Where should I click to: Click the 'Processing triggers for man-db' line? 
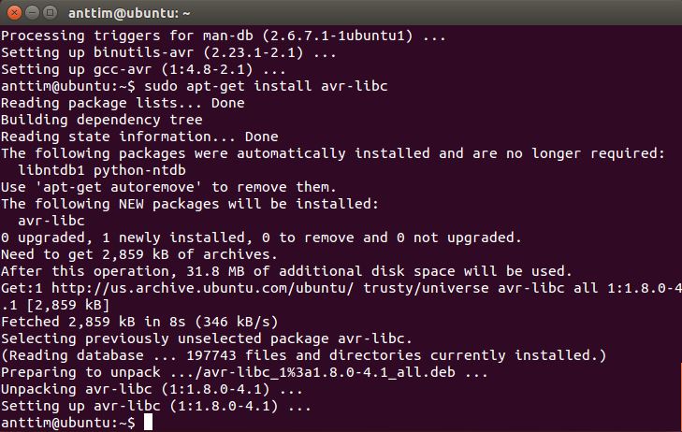point(224,36)
